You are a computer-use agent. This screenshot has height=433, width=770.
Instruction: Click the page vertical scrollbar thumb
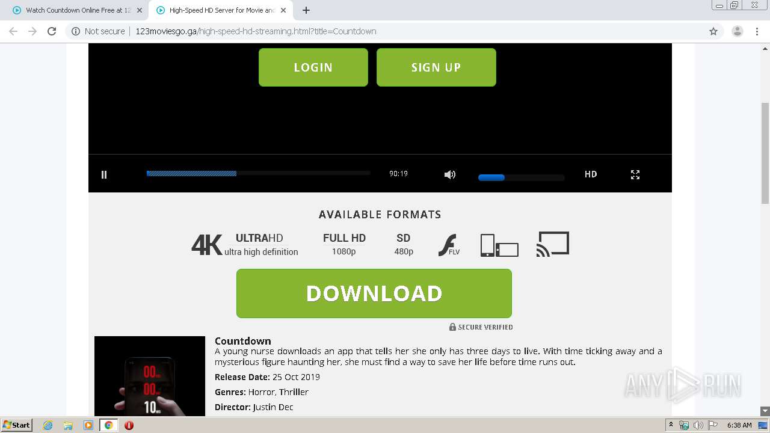click(765, 153)
